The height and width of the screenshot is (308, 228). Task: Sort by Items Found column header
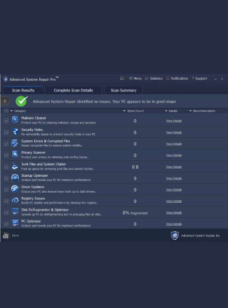(x=133, y=111)
